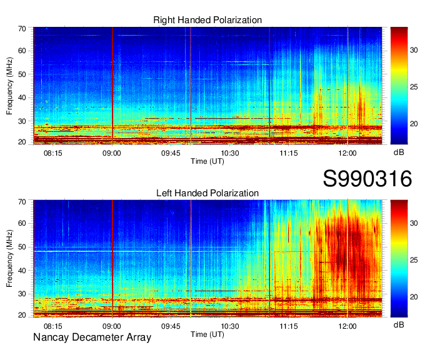The width and height of the screenshot is (425, 345).
Task: Click the dB unit label under the Right Handed color bar
Action: [x=399, y=152]
